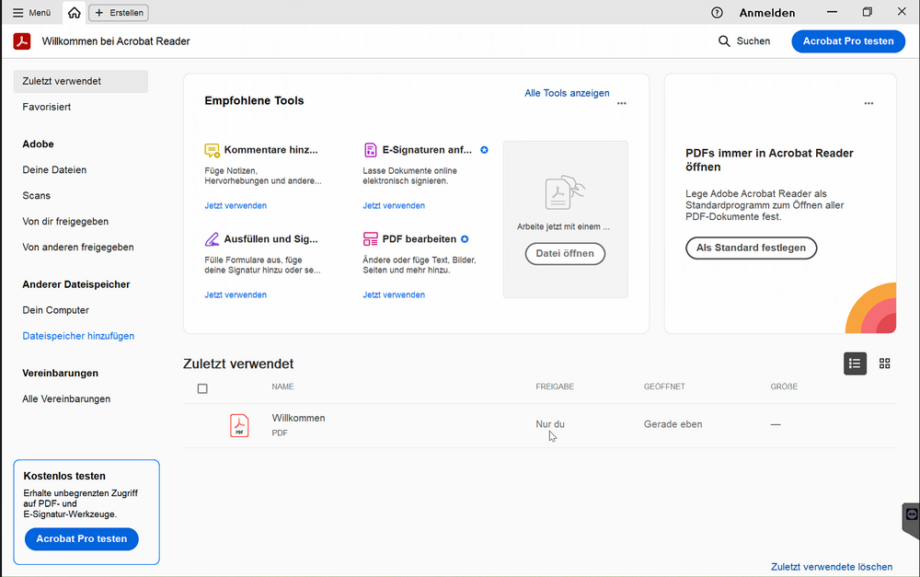920x577 pixels.
Task: Click the Suchen search field
Action: [x=744, y=41]
